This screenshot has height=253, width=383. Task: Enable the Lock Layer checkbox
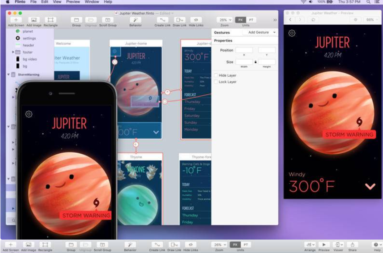click(x=216, y=82)
